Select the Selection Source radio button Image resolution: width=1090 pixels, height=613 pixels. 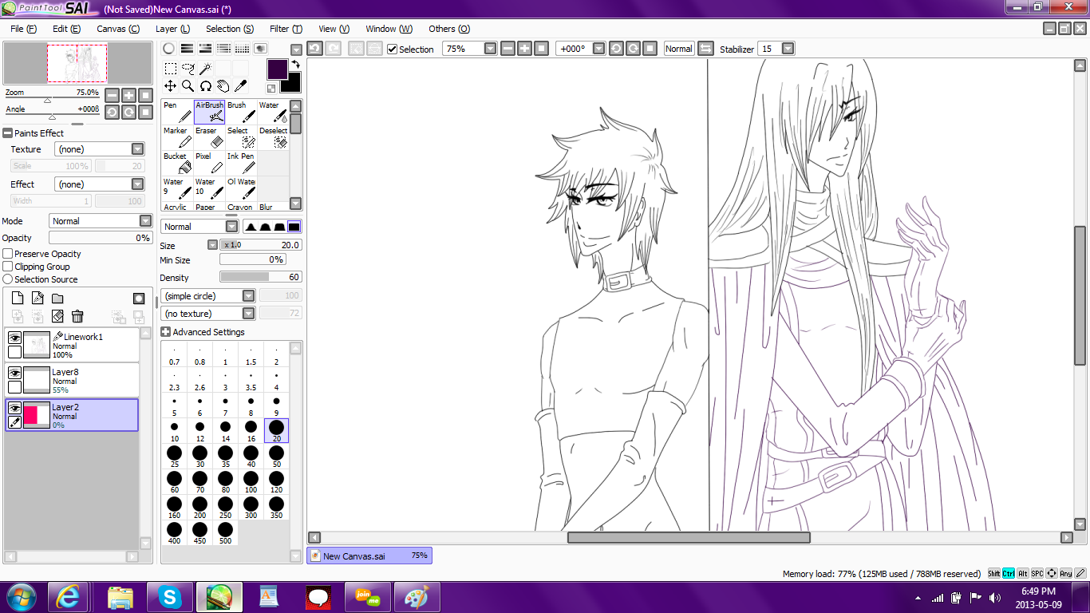(8, 279)
